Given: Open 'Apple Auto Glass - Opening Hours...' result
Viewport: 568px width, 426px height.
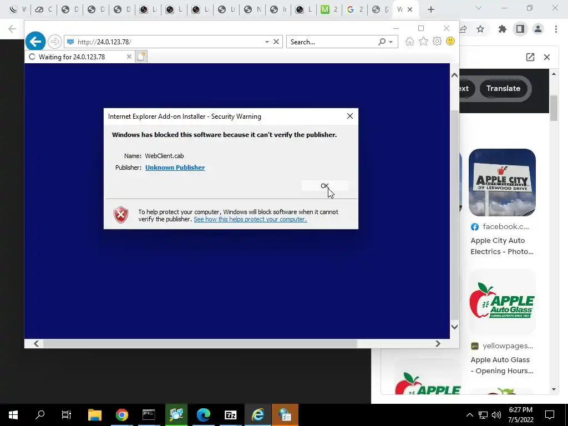Looking at the screenshot, I should (501, 365).
